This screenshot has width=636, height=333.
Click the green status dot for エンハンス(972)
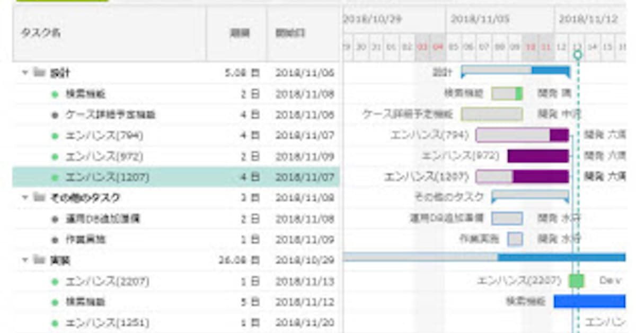[x=55, y=156]
